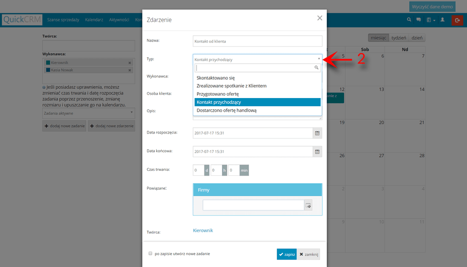Click the red logout icon
This screenshot has width=467, height=267.
pos(458,20)
